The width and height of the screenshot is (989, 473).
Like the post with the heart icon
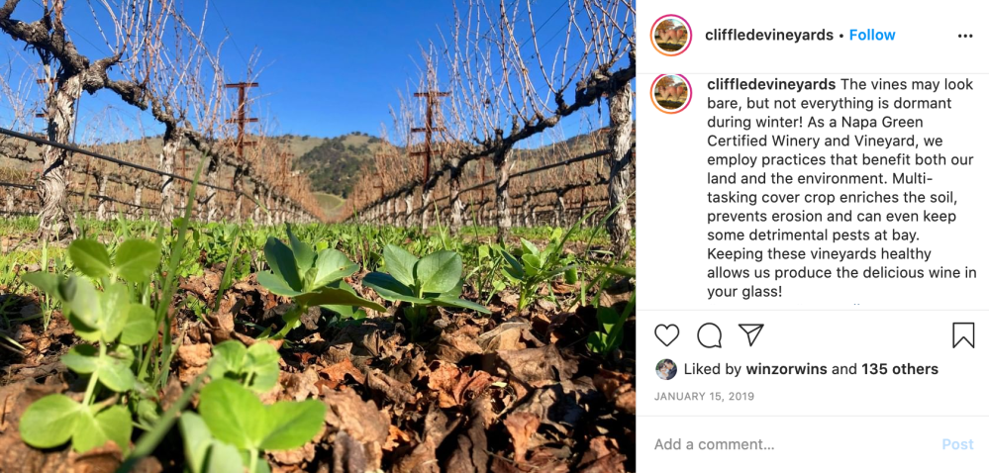[667, 335]
